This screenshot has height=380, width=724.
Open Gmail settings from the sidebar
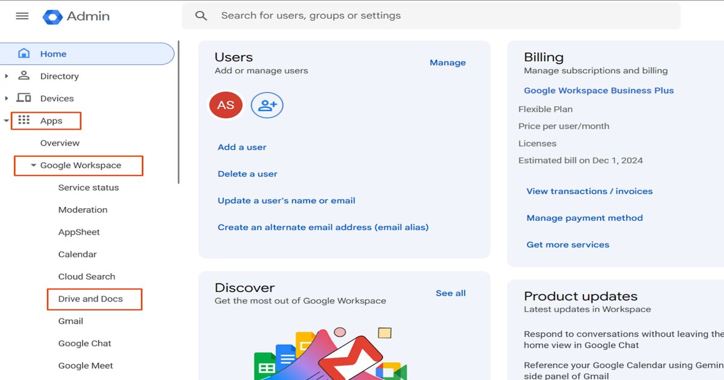[x=71, y=321]
